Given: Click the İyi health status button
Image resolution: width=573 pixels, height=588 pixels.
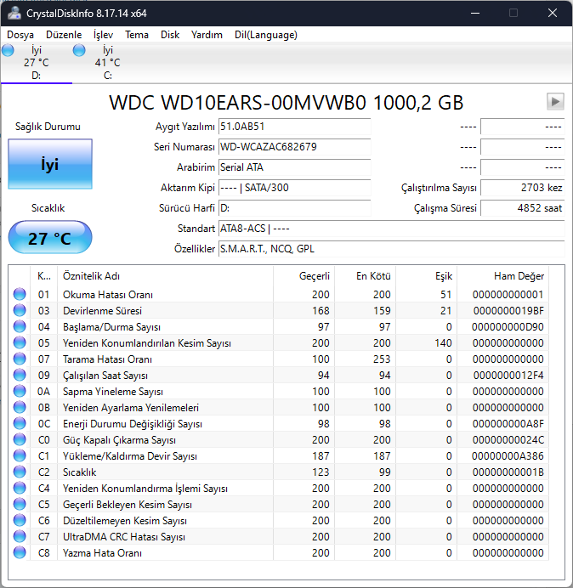Looking at the screenshot, I should pos(50,164).
